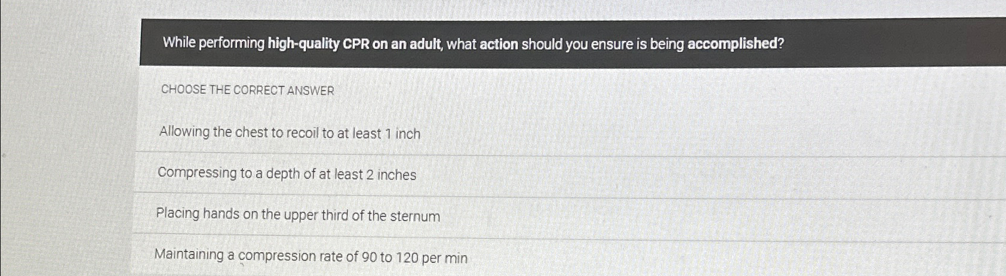Viewport: 1006px width, 276px height.
Task: Click the empty row area right of '2 inches'
Action: click(710, 175)
